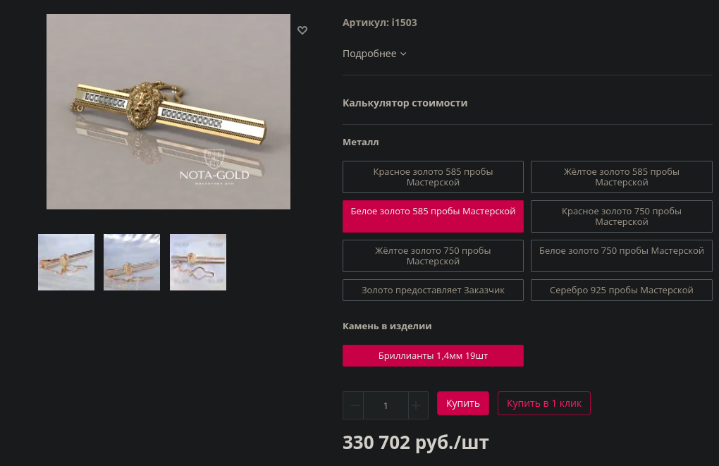Open main lion tie clip image
Screen dimensions: 719x466
[x=168, y=112]
